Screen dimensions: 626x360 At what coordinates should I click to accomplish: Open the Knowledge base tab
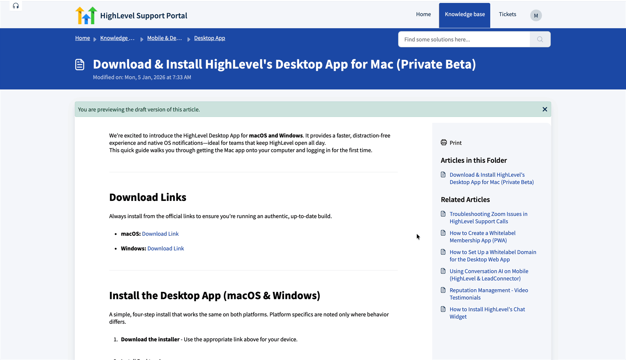[x=465, y=15]
